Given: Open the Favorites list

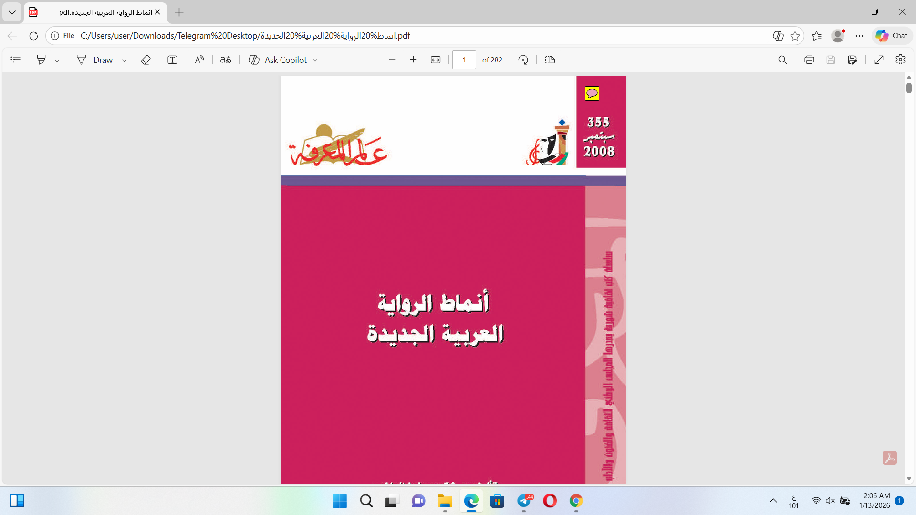Looking at the screenshot, I should point(817,36).
